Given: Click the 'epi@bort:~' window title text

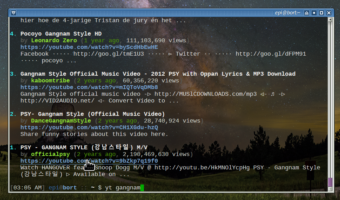Looking at the screenshot, I should click(x=288, y=13).
